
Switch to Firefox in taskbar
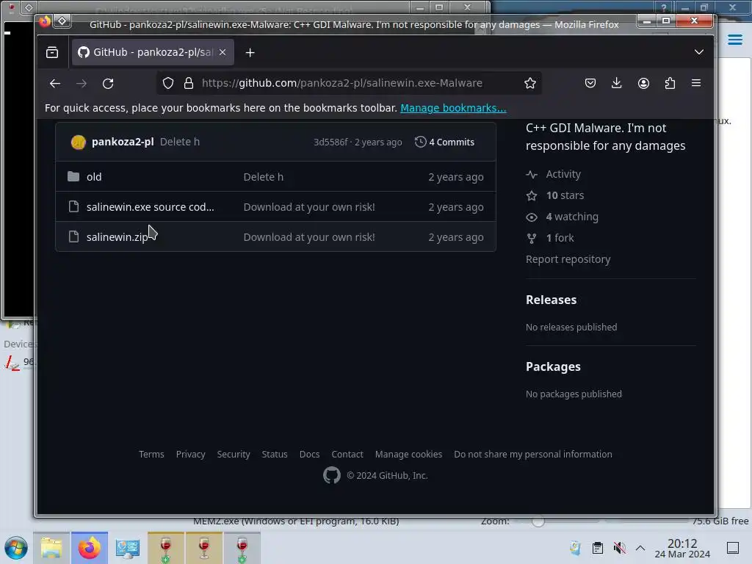[x=89, y=548]
